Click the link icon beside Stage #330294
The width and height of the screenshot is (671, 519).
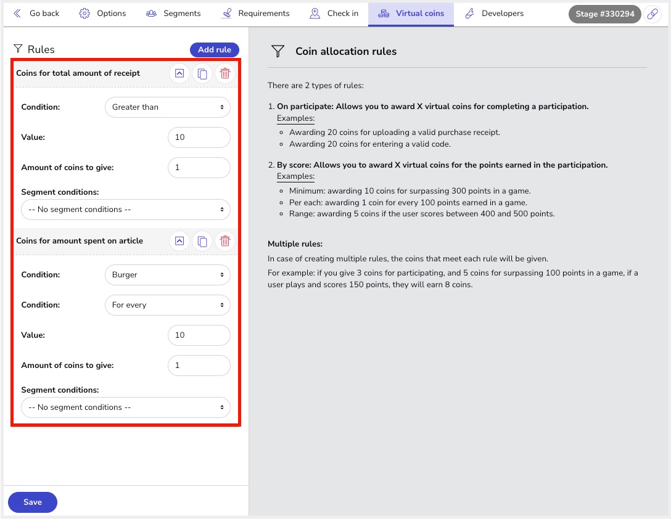coord(652,14)
